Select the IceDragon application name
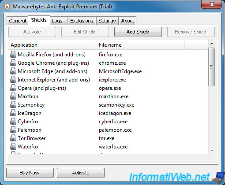The image size is (225, 185). pyautogui.click(x=30, y=113)
